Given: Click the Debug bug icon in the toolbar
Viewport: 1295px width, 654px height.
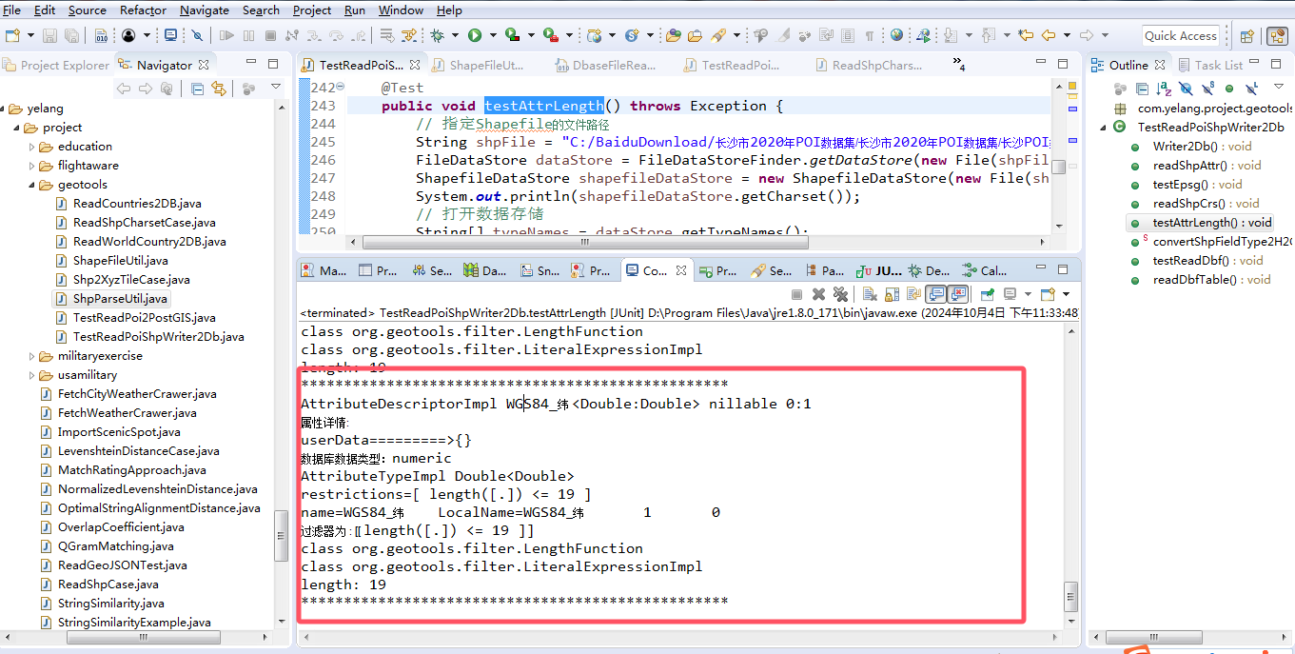Looking at the screenshot, I should click(437, 35).
